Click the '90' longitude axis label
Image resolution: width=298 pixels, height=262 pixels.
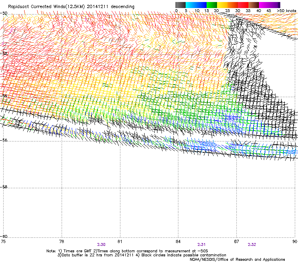295,241
